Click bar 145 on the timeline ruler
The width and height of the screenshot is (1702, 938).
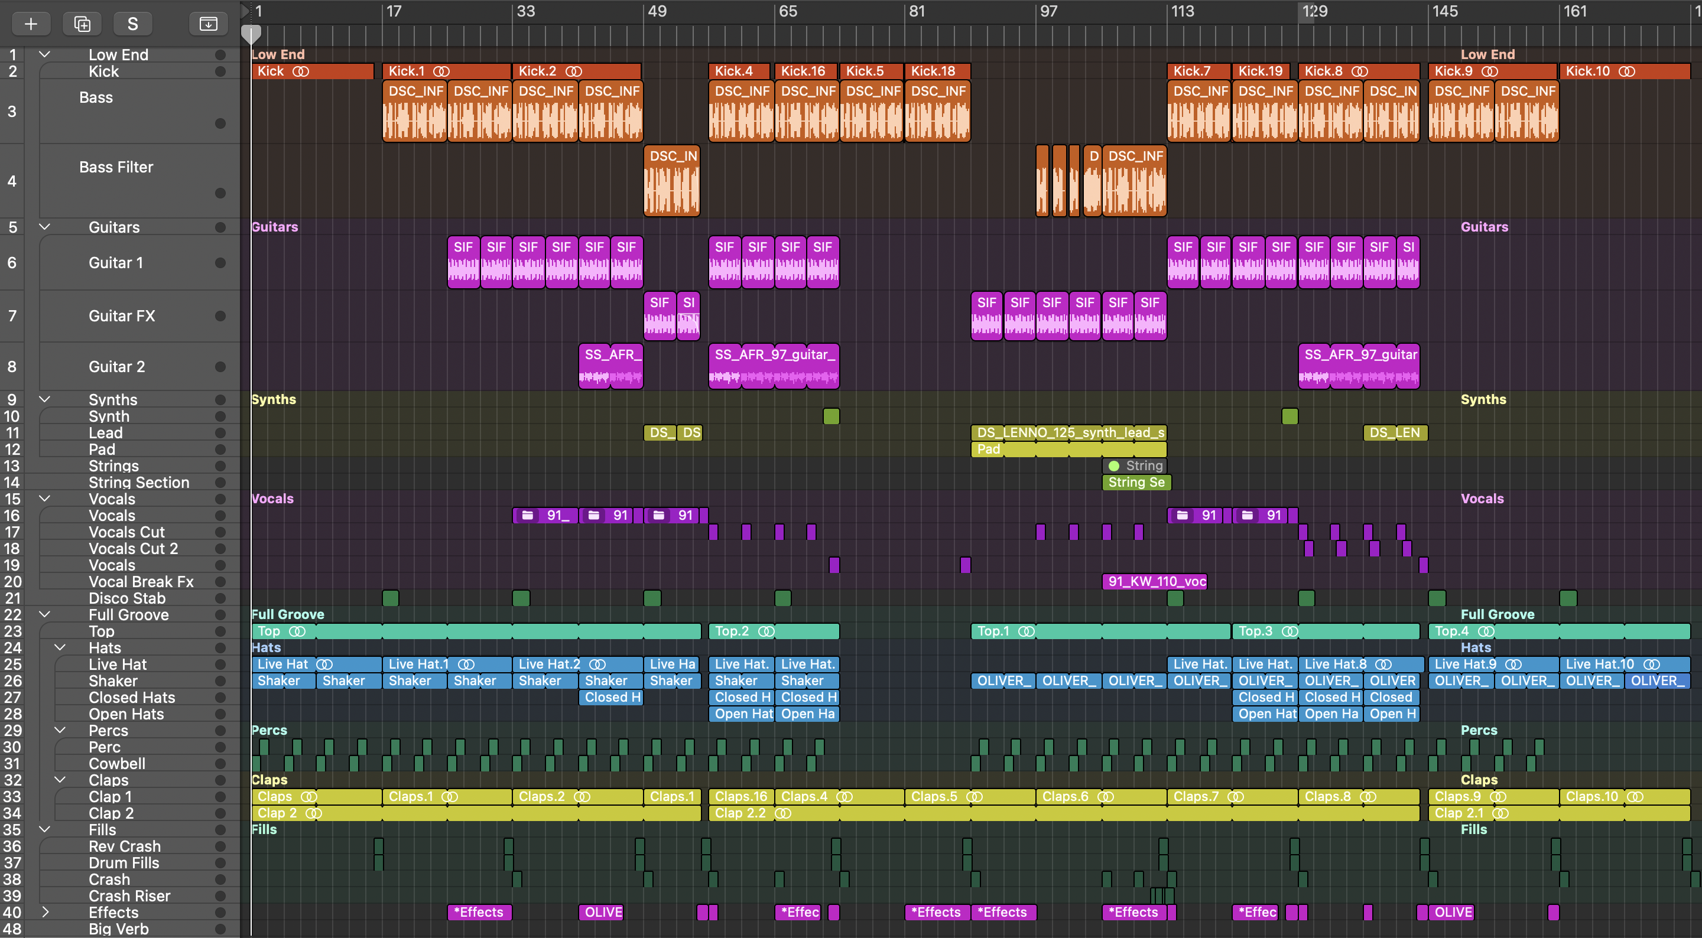click(x=1445, y=11)
